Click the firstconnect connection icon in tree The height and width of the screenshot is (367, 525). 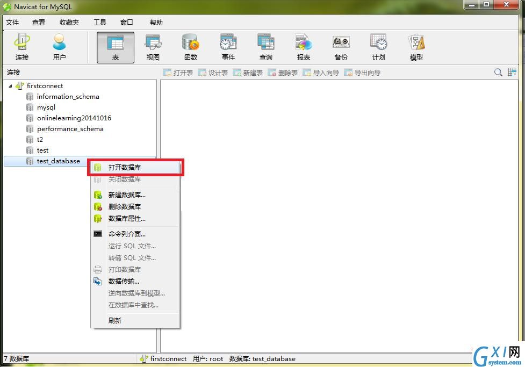[20, 86]
